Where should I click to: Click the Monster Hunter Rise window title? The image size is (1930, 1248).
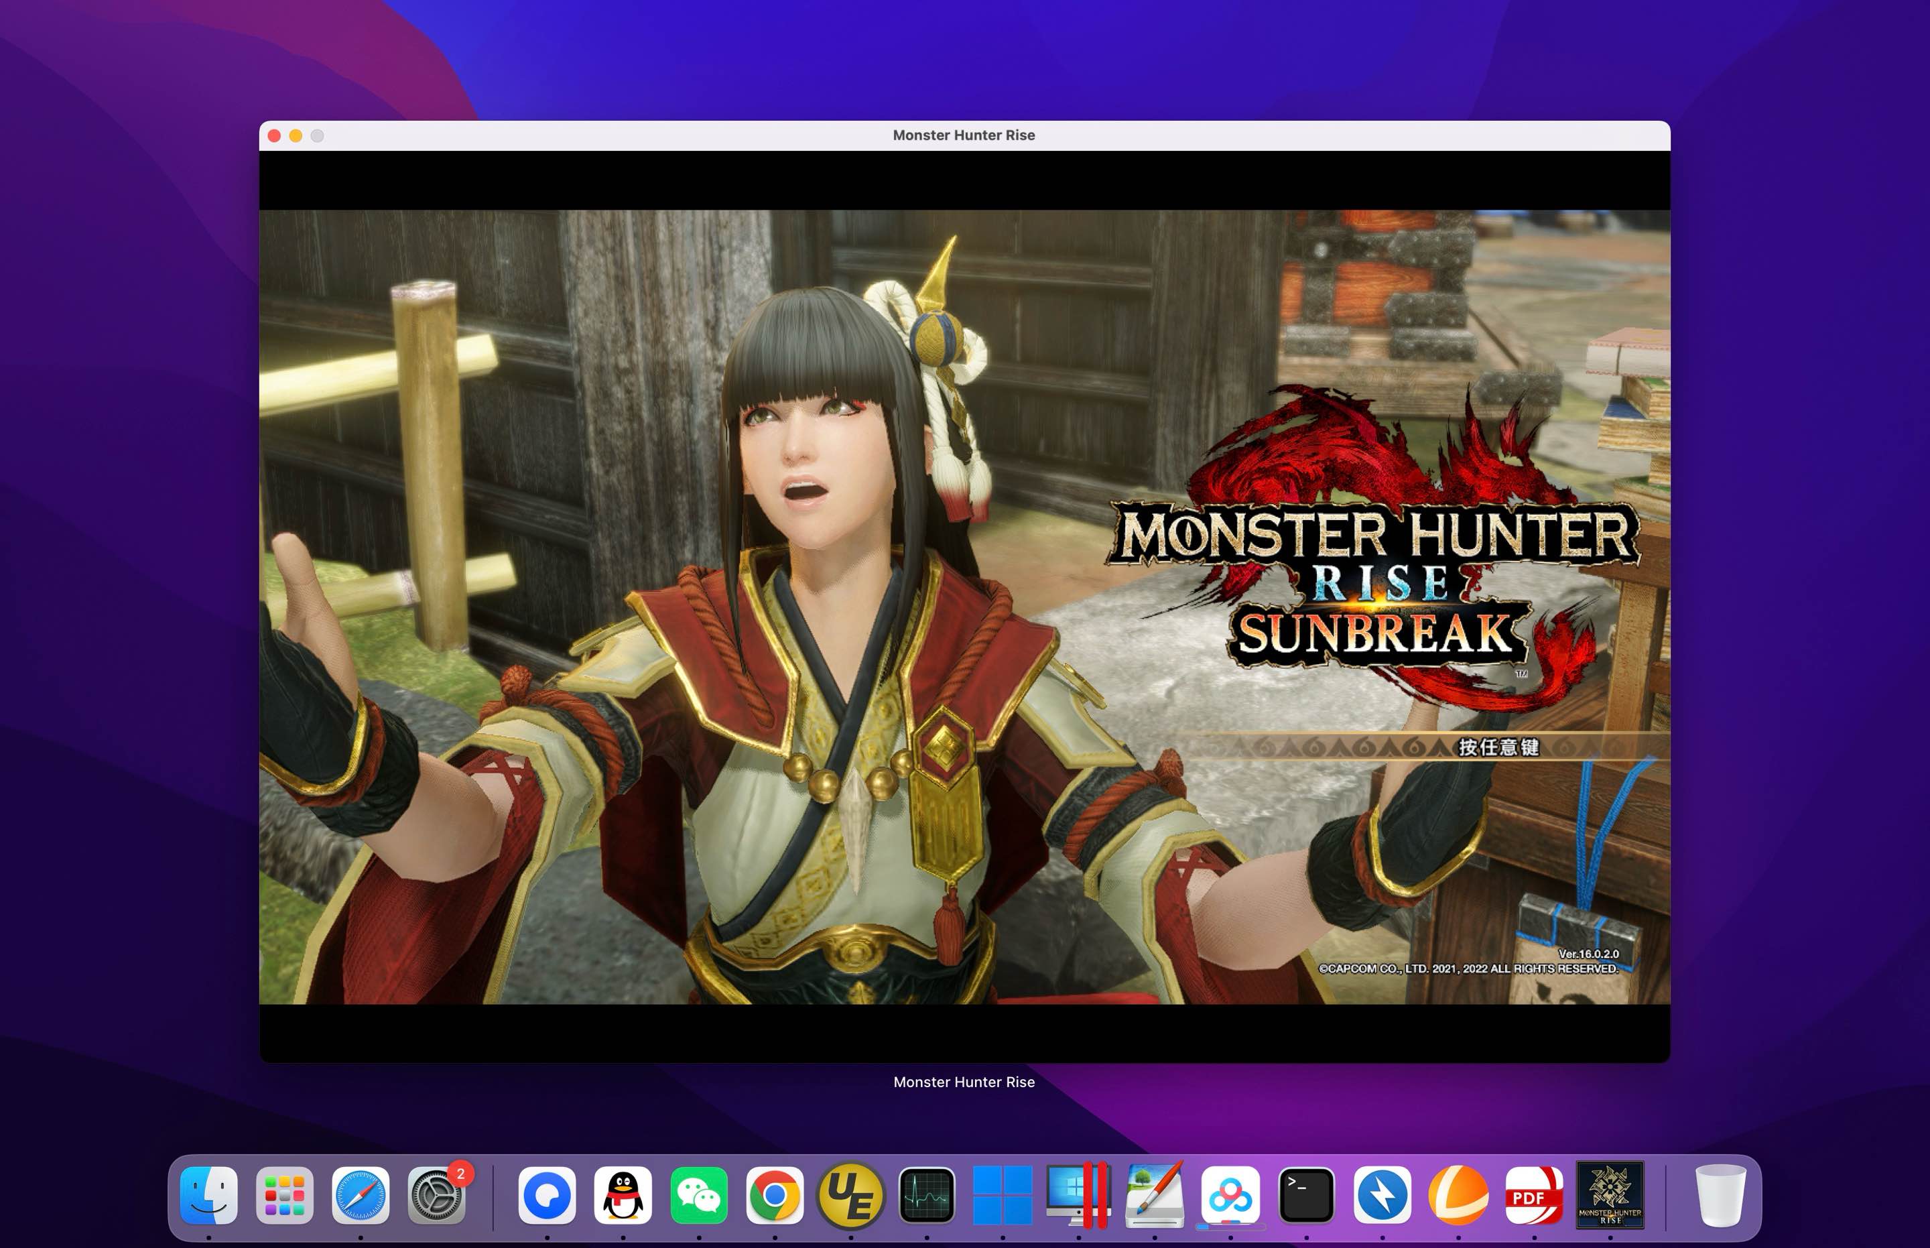click(x=964, y=135)
